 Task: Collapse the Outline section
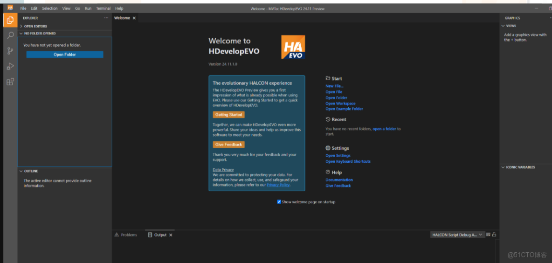pyautogui.click(x=21, y=171)
